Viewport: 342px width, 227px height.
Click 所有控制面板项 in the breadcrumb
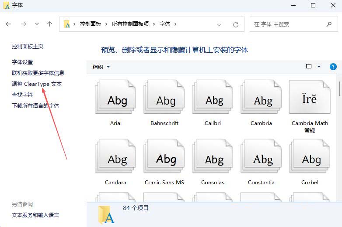click(x=130, y=24)
